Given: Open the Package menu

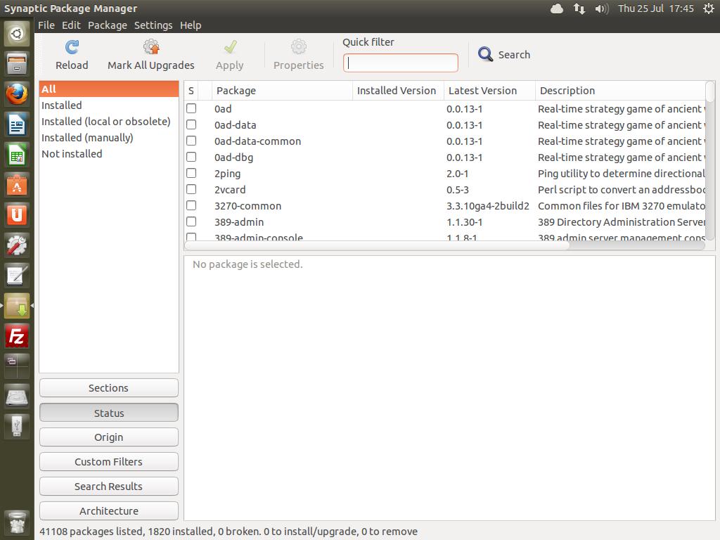Looking at the screenshot, I should (x=107, y=25).
